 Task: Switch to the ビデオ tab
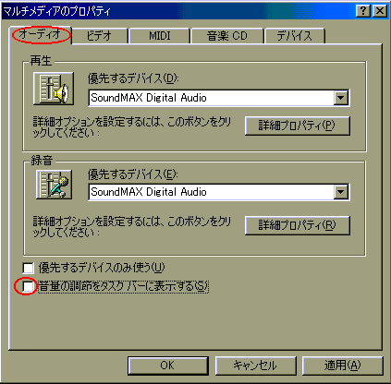(x=100, y=36)
